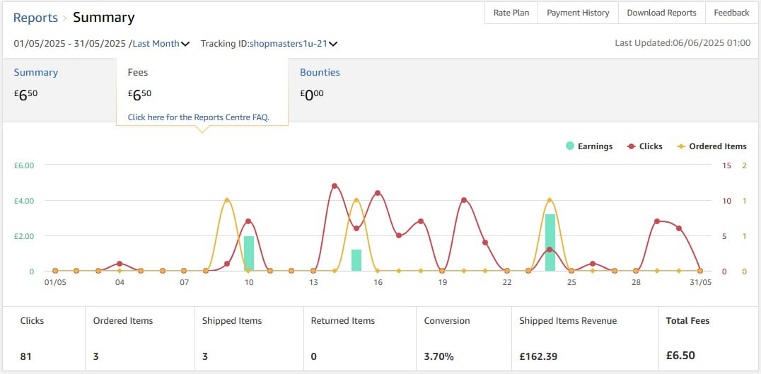Select the Bounties tab

320,72
